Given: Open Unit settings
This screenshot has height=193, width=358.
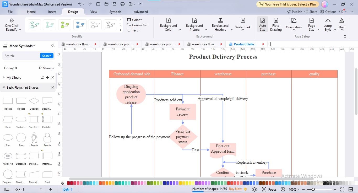Looking at the screenshot, I should click(342, 25).
